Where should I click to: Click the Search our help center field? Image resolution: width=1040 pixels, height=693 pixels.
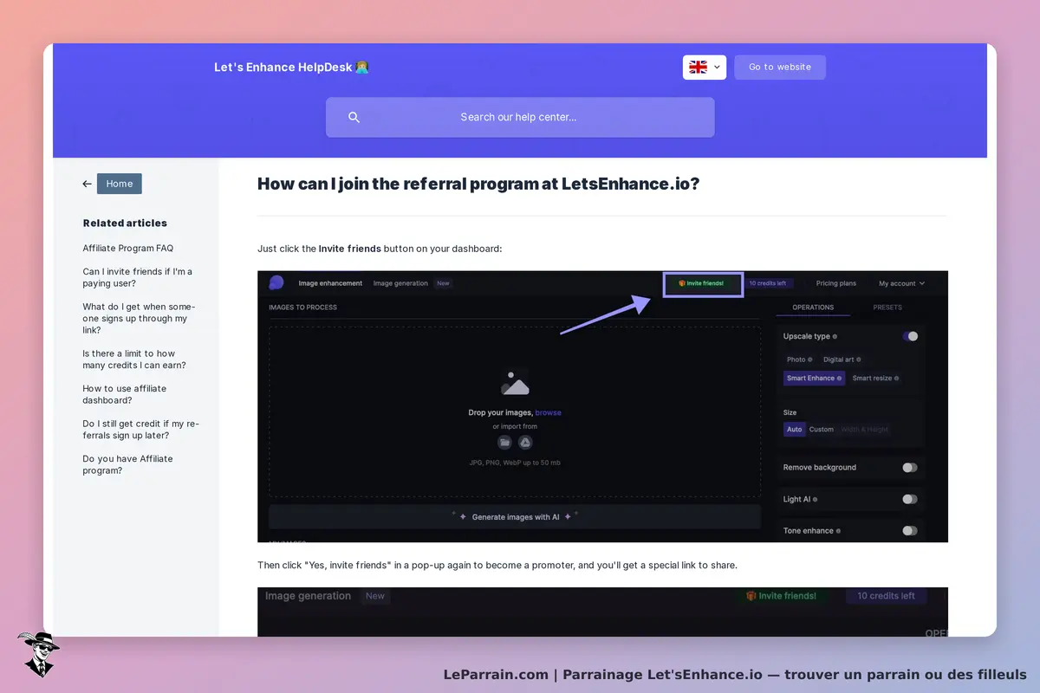(520, 117)
